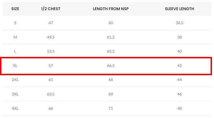Click the 57 chest value for XL

point(50,66)
